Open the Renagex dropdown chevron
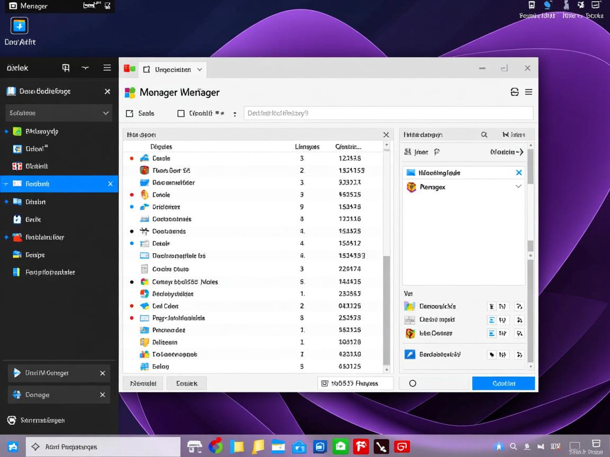The height and width of the screenshot is (457, 610). pos(519,187)
